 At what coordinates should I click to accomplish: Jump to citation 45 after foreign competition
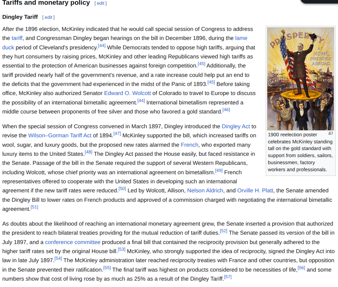point(202,64)
